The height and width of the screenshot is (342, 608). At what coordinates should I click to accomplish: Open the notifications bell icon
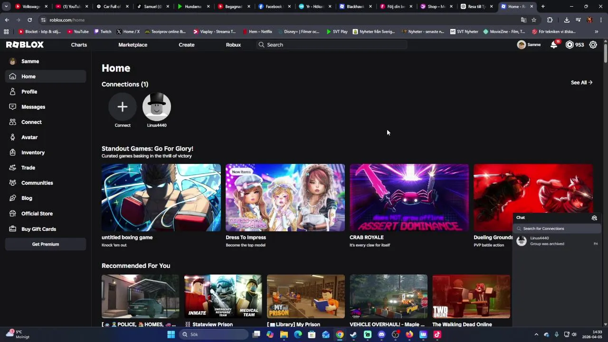(554, 45)
